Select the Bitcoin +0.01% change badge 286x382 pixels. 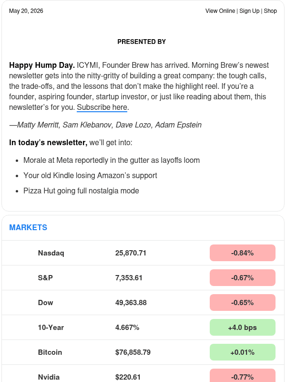point(243,352)
